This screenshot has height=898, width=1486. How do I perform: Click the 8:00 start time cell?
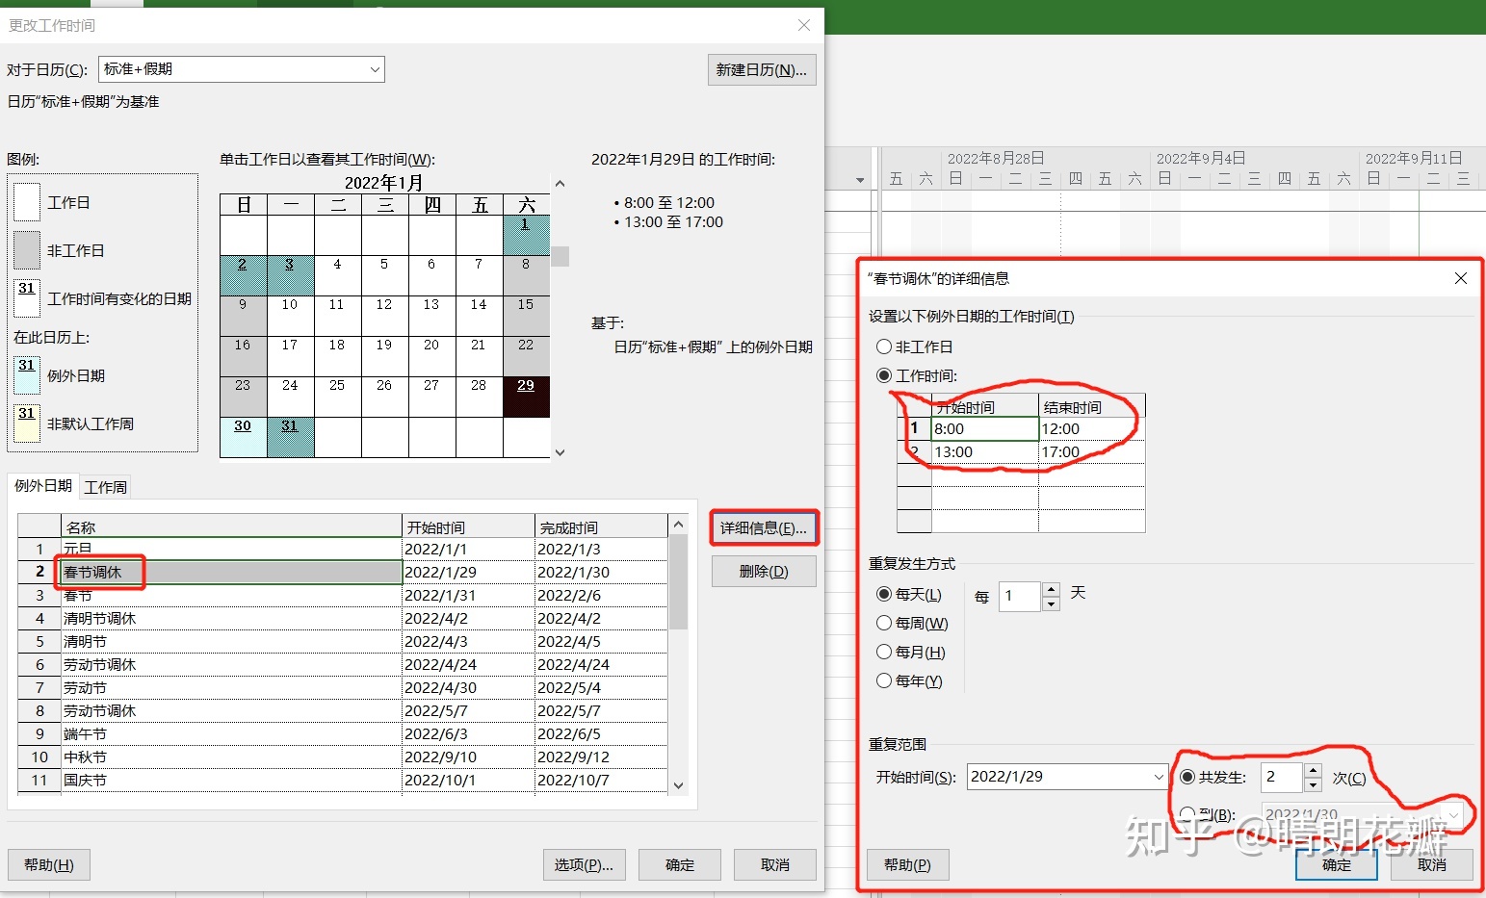pos(984,428)
